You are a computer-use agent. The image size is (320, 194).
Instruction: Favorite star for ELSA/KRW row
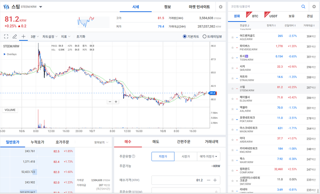232,99
